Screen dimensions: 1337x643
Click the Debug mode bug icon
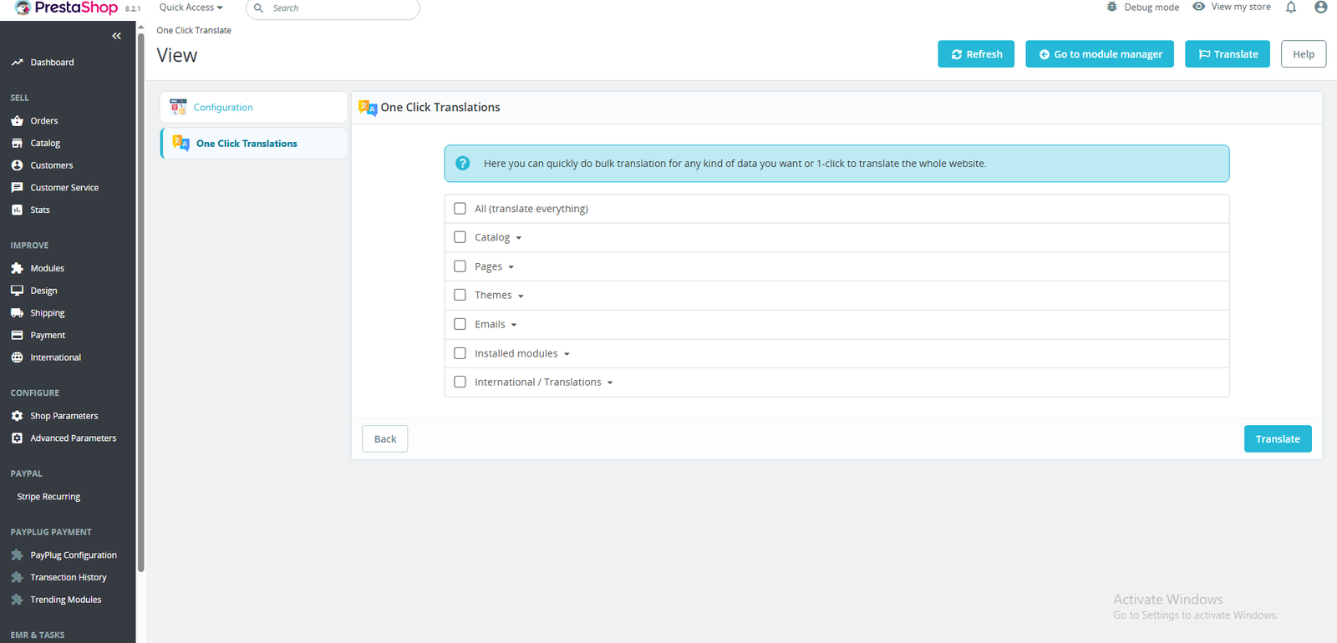tap(1111, 7)
